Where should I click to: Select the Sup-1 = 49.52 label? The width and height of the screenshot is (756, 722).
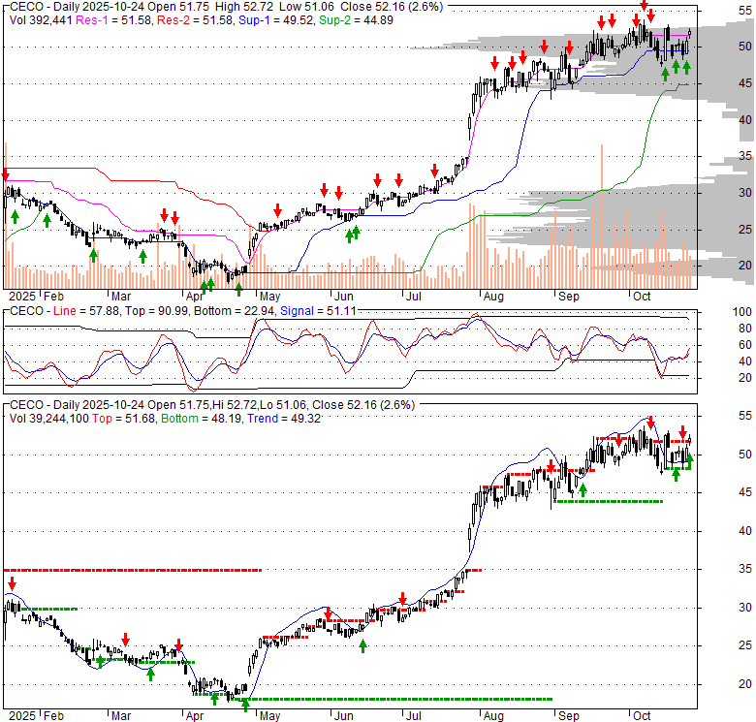coord(276,20)
